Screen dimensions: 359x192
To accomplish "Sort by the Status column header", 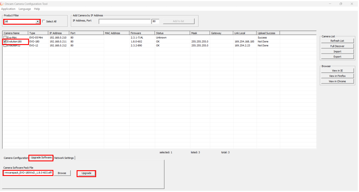I will 172,33.
